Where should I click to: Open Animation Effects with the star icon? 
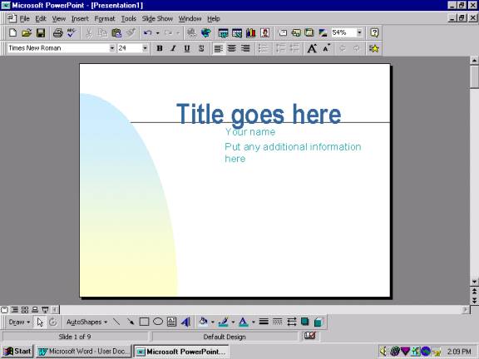(x=373, y=48)
